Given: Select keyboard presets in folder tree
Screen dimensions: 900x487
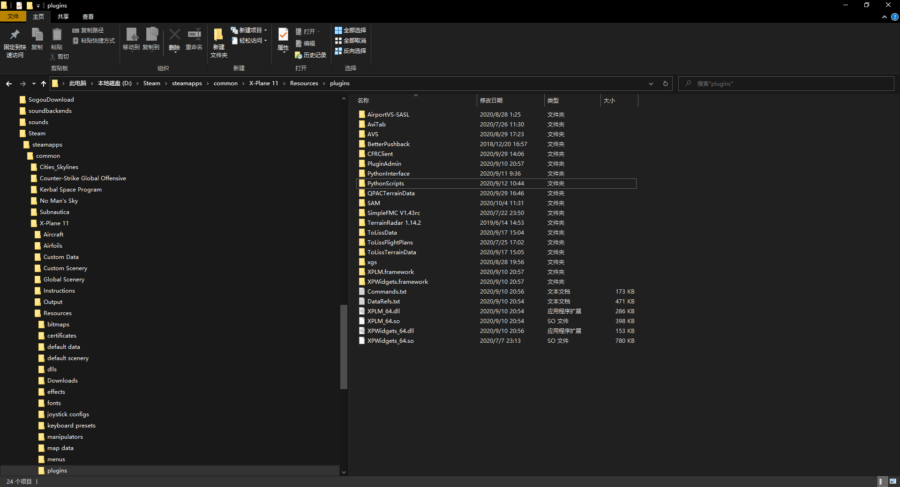Looking at the screenshot, I should point(71,426).
